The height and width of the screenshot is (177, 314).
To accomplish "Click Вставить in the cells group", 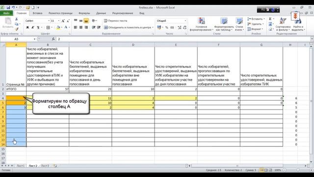I will point(256,19).
